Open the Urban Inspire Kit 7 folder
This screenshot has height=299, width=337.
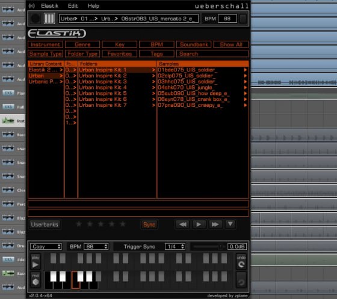pos(117,105)
